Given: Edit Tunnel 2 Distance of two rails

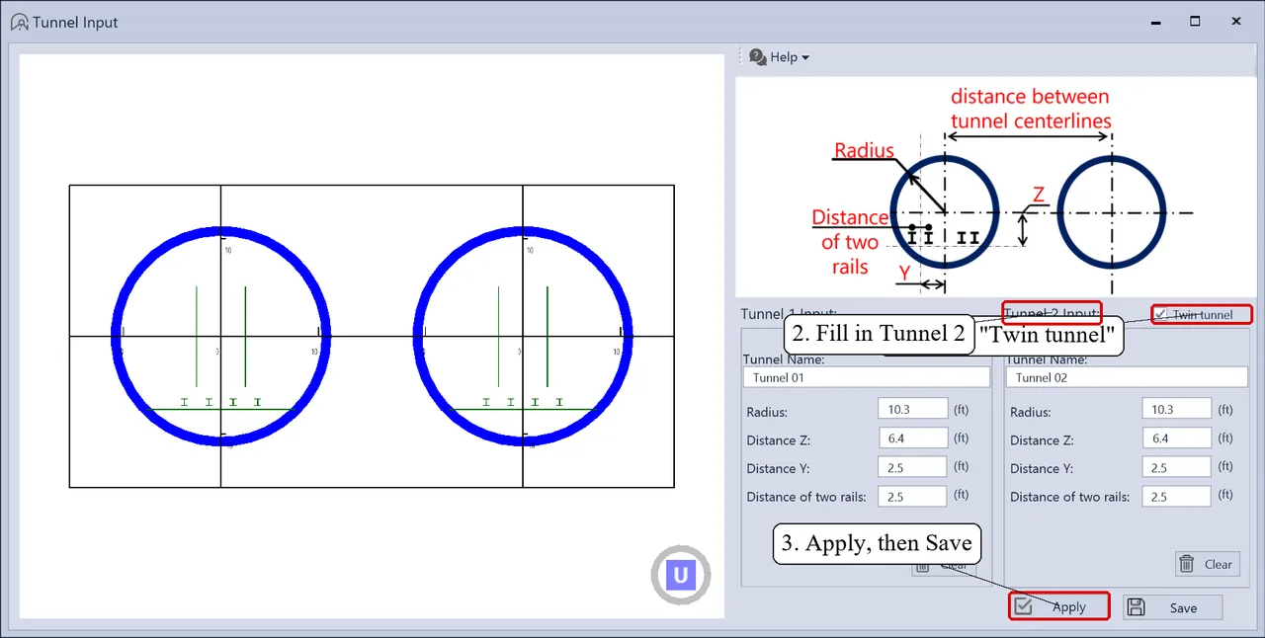Looking at the screenshot, I should click(x=1176, y=496).
